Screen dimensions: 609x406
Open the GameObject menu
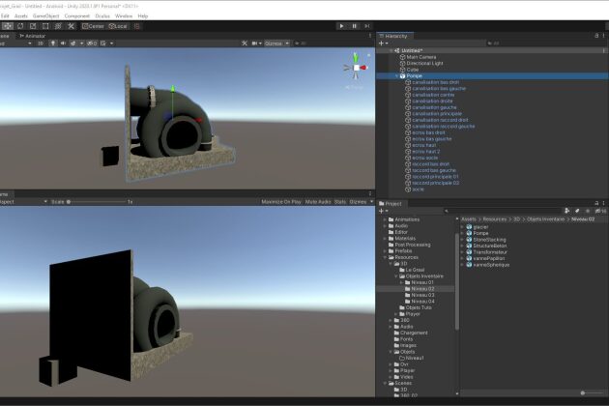click(x=46, y=16)
